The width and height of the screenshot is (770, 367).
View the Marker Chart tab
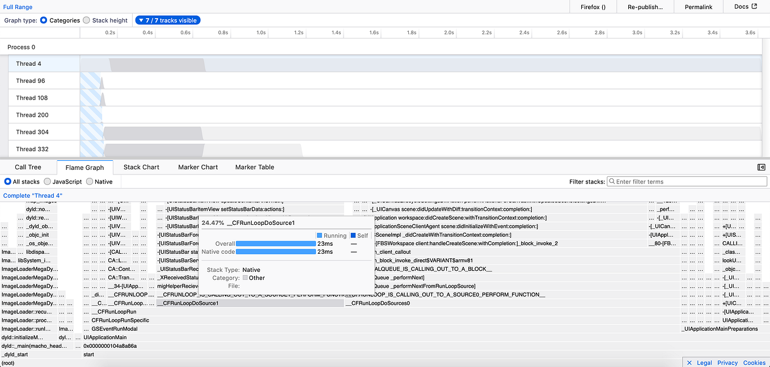click(197, 167)
